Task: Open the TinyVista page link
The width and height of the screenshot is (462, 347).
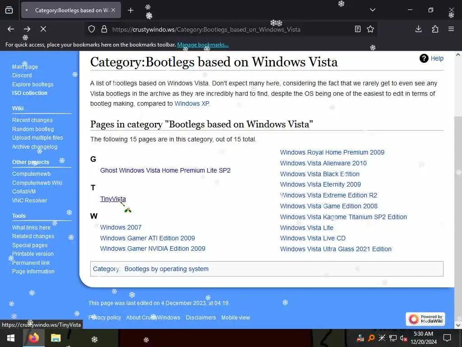Action: point(113,199)
